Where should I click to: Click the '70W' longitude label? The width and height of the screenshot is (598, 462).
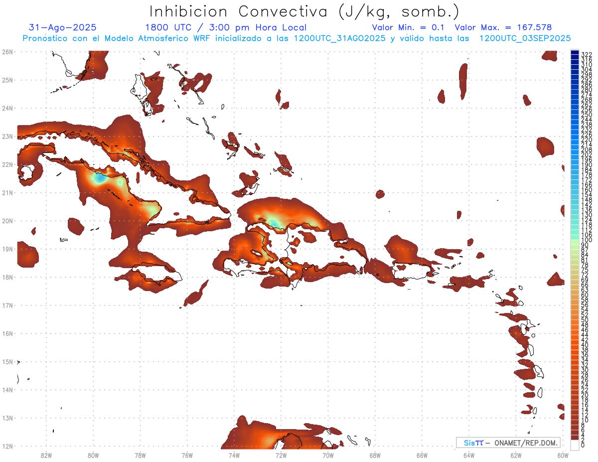point(328,455)
